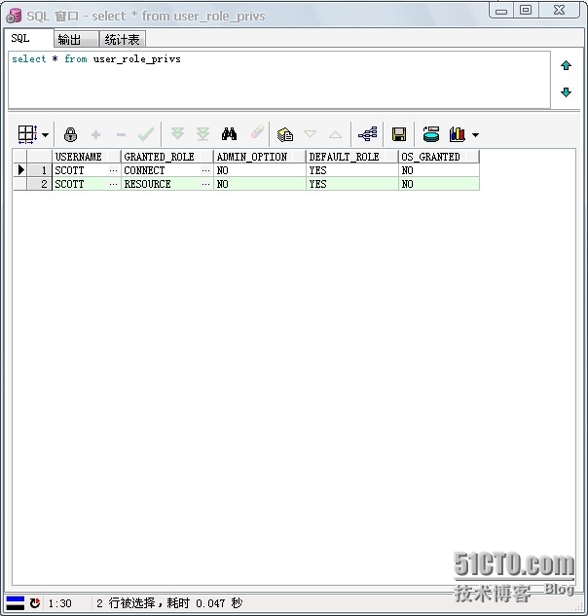Viewport: 588px width, 616px height.
Task: Select row 1 via its row number
Action: (39, 170)
